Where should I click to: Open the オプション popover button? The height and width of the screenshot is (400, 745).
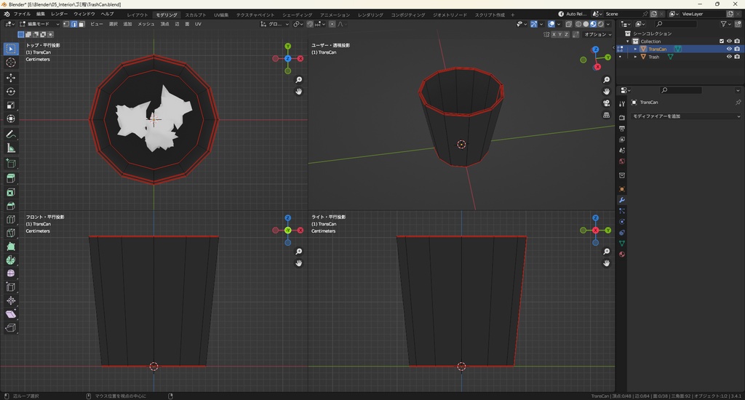(597, 34)
